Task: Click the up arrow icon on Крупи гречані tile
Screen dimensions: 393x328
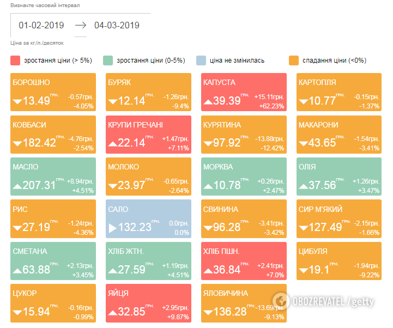Action: 112,143
